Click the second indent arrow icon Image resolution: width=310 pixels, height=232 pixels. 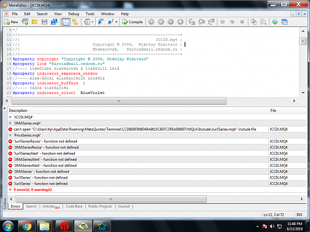pyautogui.click(x=232, y=22)
